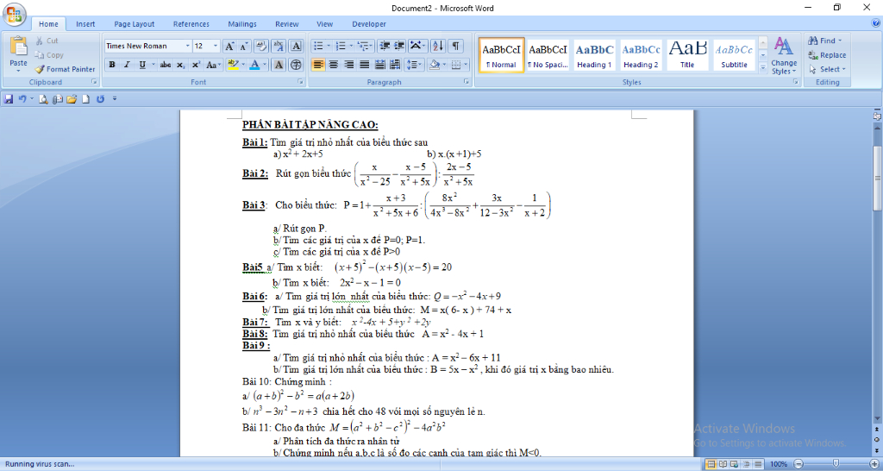This screenshot has height=471, width=883.
Task: Open the Insert ribbon tab
Action: pos(85,24)
